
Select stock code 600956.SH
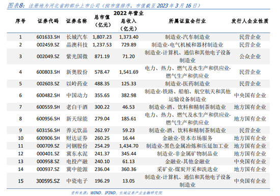[x=48, y=119]
